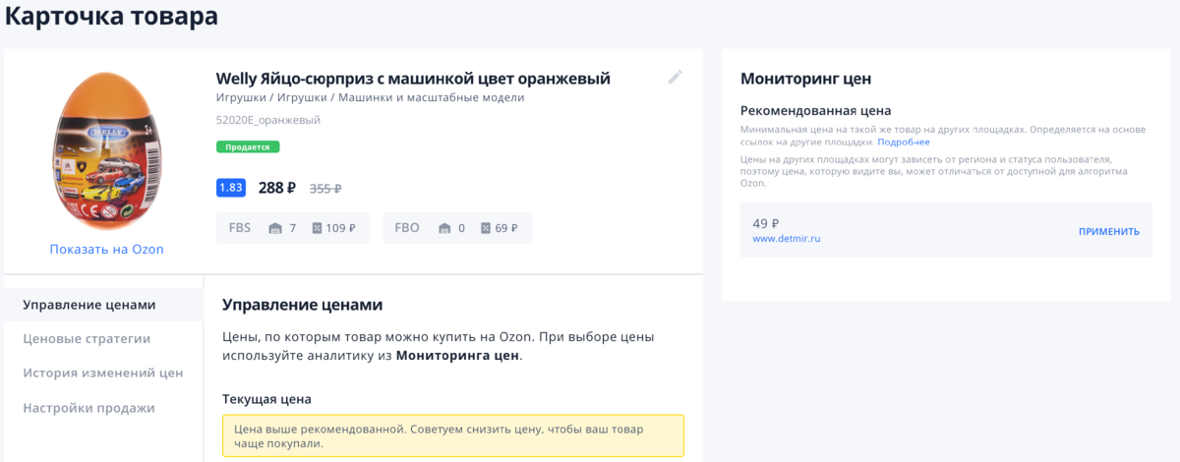The height and width of the screenshot is (462, 1180).
Task: Open the www.detmir.ru link
Action: point(787,239)
